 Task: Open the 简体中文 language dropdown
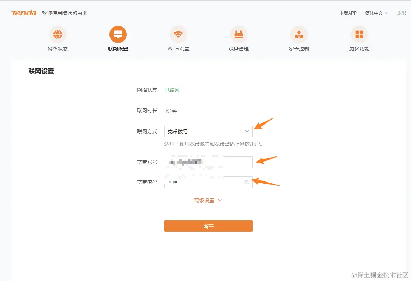click(x=377, y=13)
